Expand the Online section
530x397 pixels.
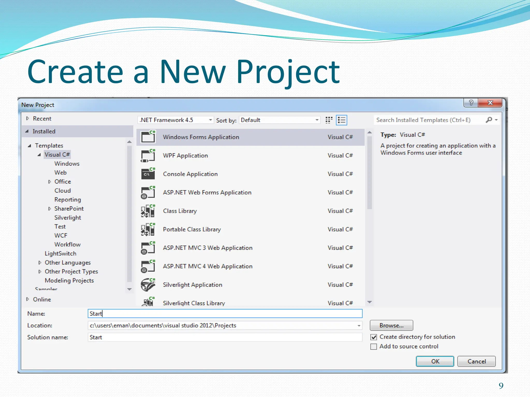pyautogui.click(x=28, y=299)
